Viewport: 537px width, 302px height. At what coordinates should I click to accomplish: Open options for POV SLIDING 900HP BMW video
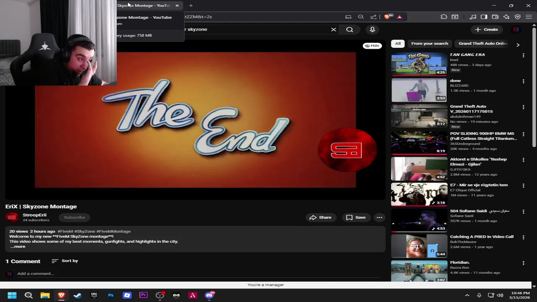pyautogui.click(x=523, y=134)
